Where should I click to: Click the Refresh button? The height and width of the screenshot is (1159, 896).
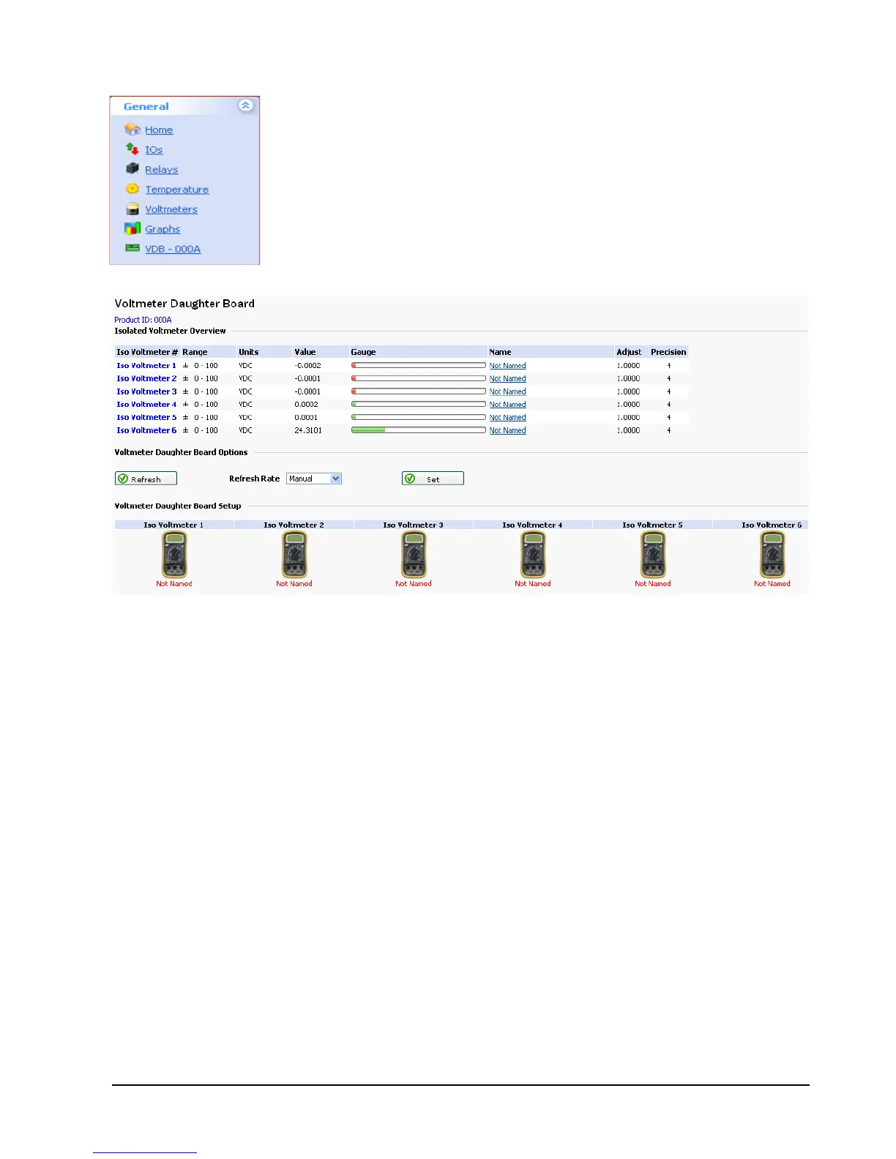point(146,479)
